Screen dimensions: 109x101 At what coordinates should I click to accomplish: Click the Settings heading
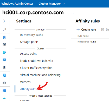[x=24, y=21]
